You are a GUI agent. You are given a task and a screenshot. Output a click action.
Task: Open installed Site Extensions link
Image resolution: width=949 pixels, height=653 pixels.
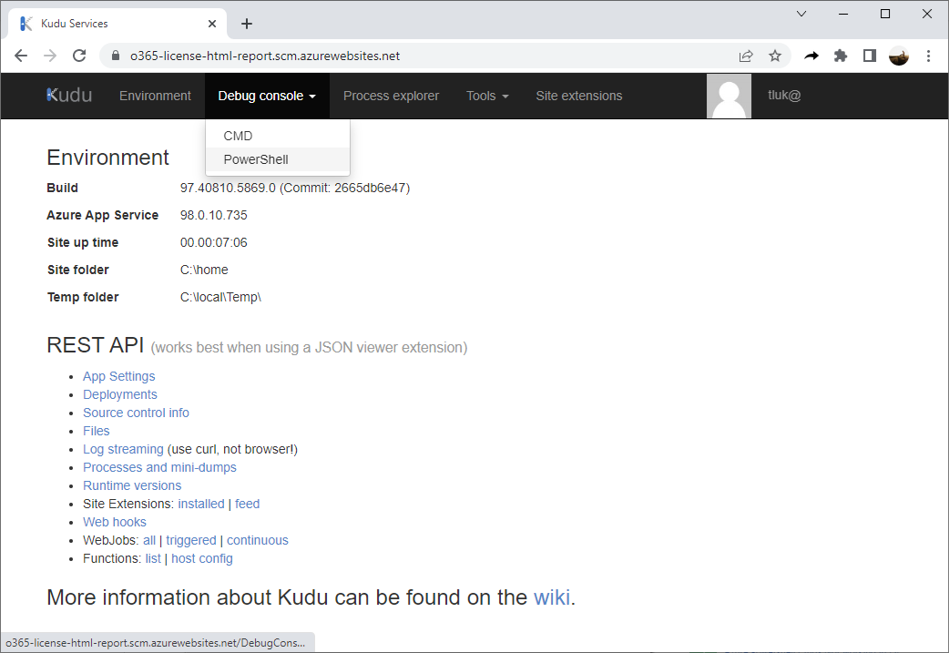201,504
